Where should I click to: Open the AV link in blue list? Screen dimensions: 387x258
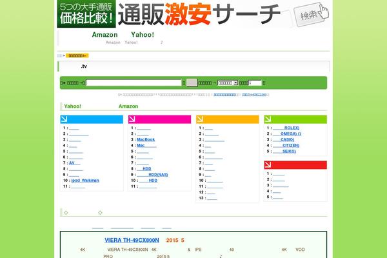point(75,163)
